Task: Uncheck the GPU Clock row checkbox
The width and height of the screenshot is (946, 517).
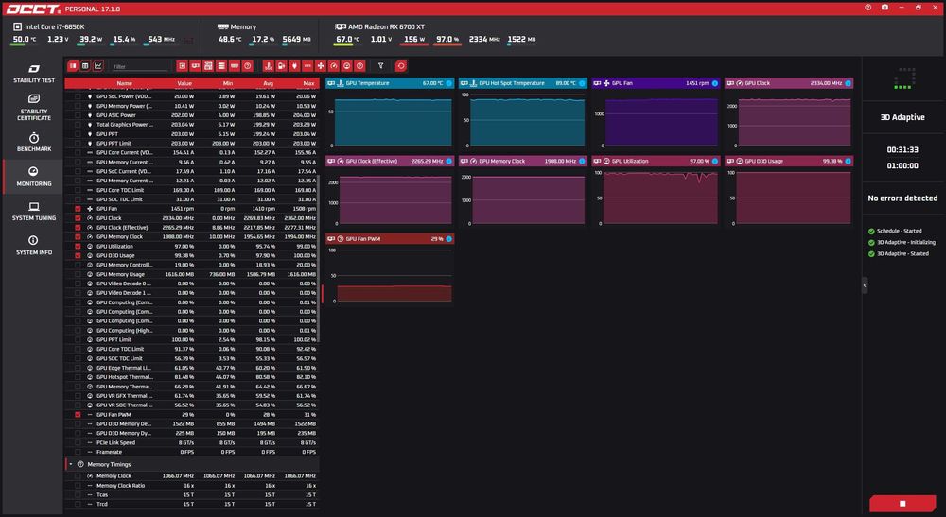Action: click(x=78, y=218)
